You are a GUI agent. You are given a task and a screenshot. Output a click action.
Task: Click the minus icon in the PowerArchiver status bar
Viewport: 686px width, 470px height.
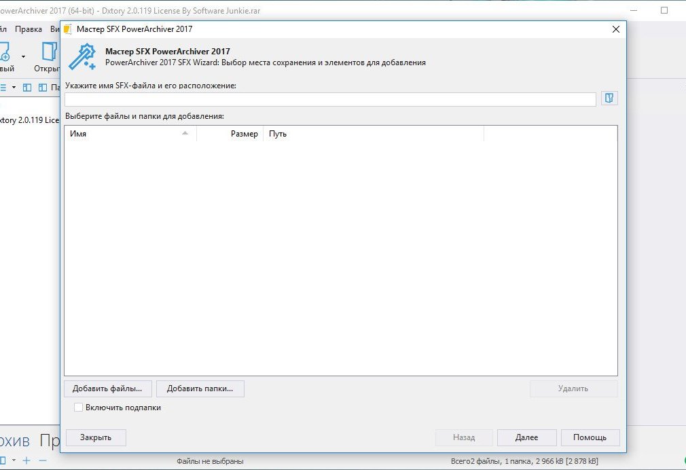[x=42, y=460]
